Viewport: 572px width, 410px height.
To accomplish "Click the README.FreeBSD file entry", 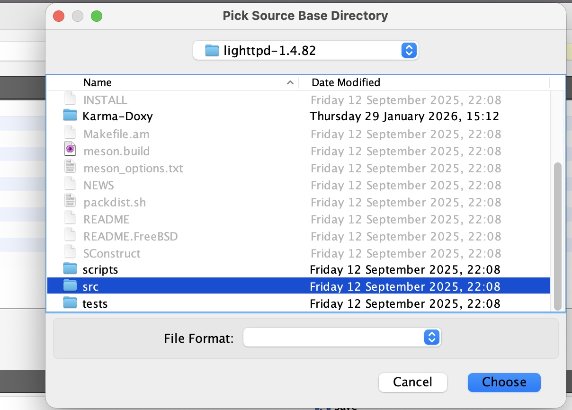I will coord(130,236).
